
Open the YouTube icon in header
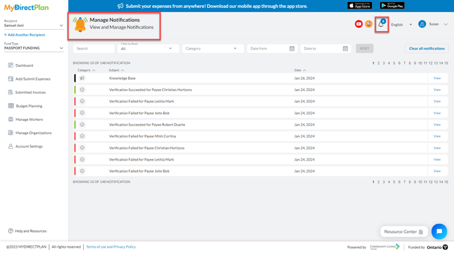click(358, 24)
